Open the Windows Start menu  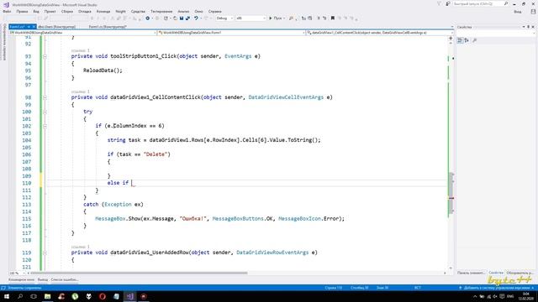click(7, 296)
